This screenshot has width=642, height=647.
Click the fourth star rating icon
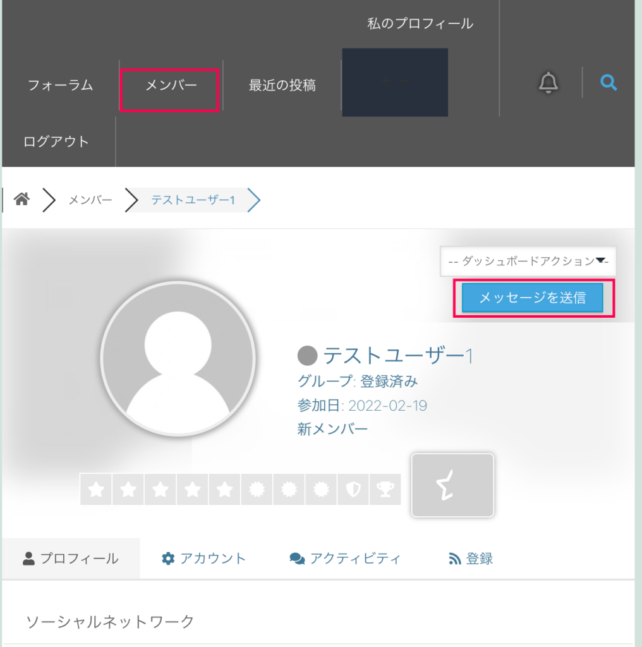pos(193,490)
